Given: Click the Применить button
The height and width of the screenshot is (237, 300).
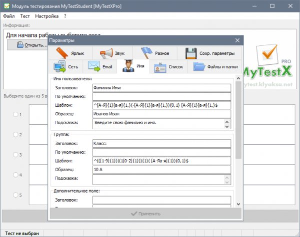Looking at the screenshot, I should [145, 214].
